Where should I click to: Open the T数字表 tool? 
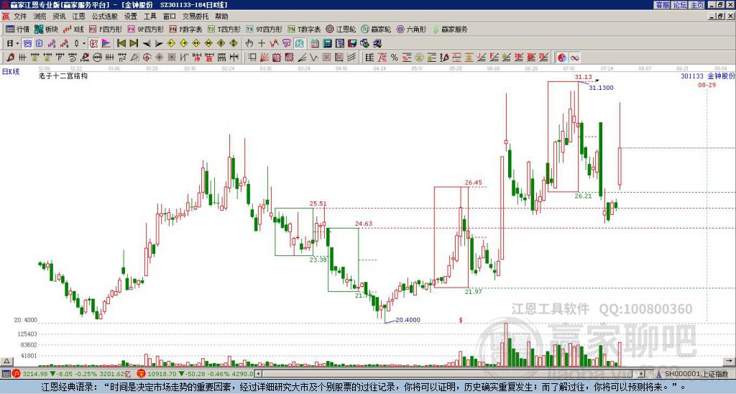[x=304, y=29]
